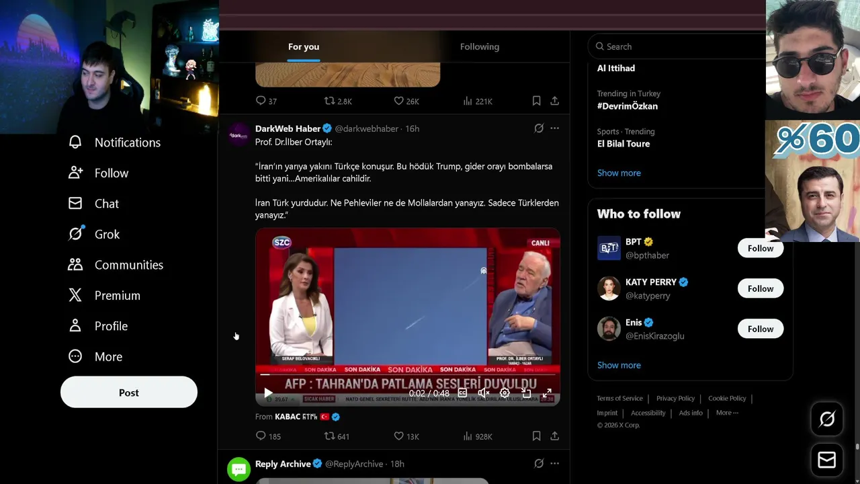The height and width of the screenshot is (484, 860).
Task: Play the DarkWeb Haber video
Action: [x=268, y=393]
